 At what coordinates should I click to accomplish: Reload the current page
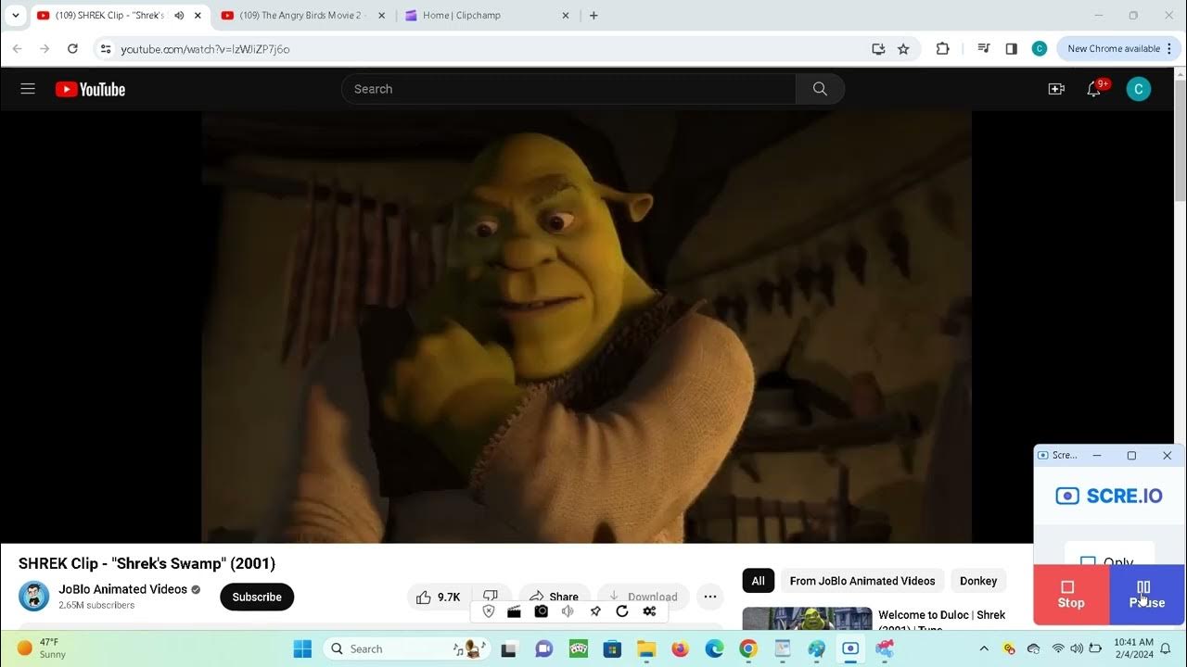(x=72, y=49)
